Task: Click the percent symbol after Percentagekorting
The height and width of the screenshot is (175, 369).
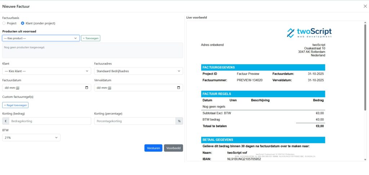Action: (179, 121)
